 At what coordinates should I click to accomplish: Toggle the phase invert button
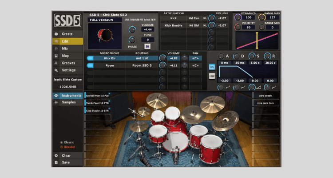click(147, 47)
